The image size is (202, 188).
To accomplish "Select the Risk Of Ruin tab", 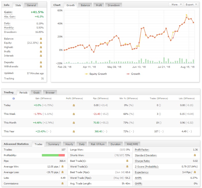I will point(98,144).
